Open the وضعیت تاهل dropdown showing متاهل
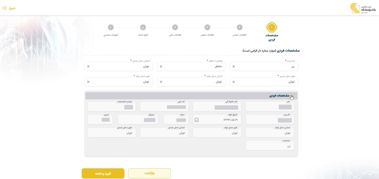This screenshot has height=179, width=379. point(191,66)
